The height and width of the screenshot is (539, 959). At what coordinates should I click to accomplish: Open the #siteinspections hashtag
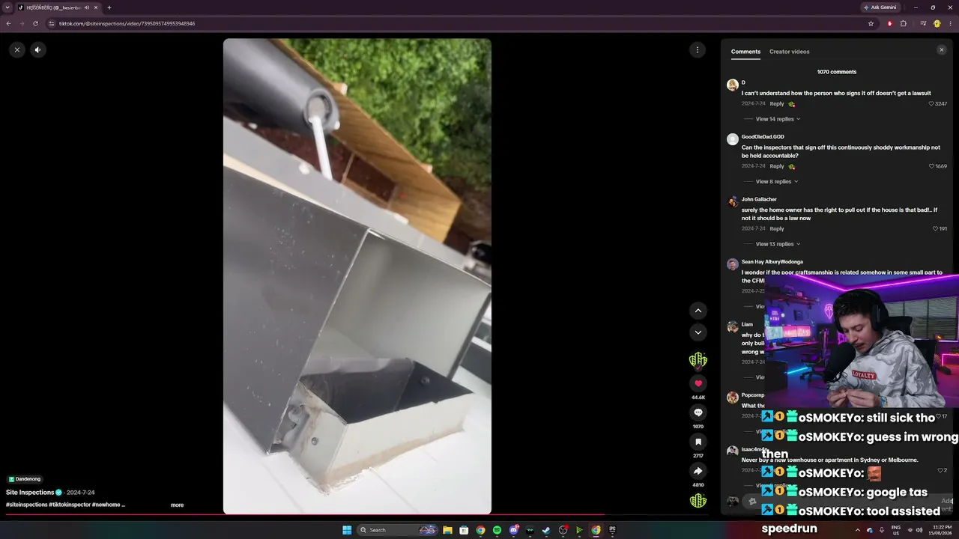(x=26, y=505)
